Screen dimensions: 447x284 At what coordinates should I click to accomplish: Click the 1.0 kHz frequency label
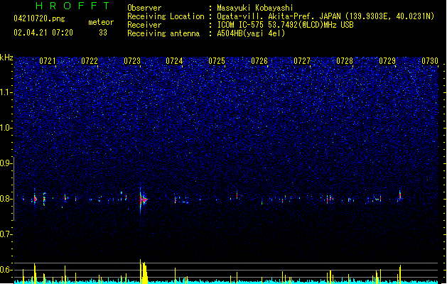pyautogui.click(x=6, y=128)
